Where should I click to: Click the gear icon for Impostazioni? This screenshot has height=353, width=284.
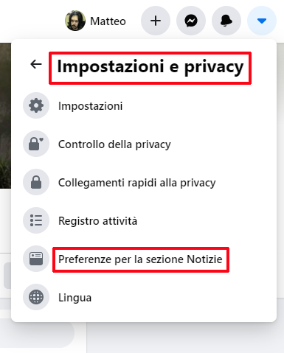[x=36, y=105]
